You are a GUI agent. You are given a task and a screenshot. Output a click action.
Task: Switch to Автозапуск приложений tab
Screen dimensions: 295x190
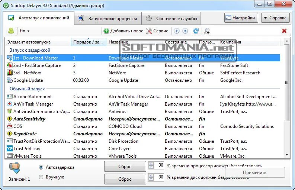tap(39, 18)
